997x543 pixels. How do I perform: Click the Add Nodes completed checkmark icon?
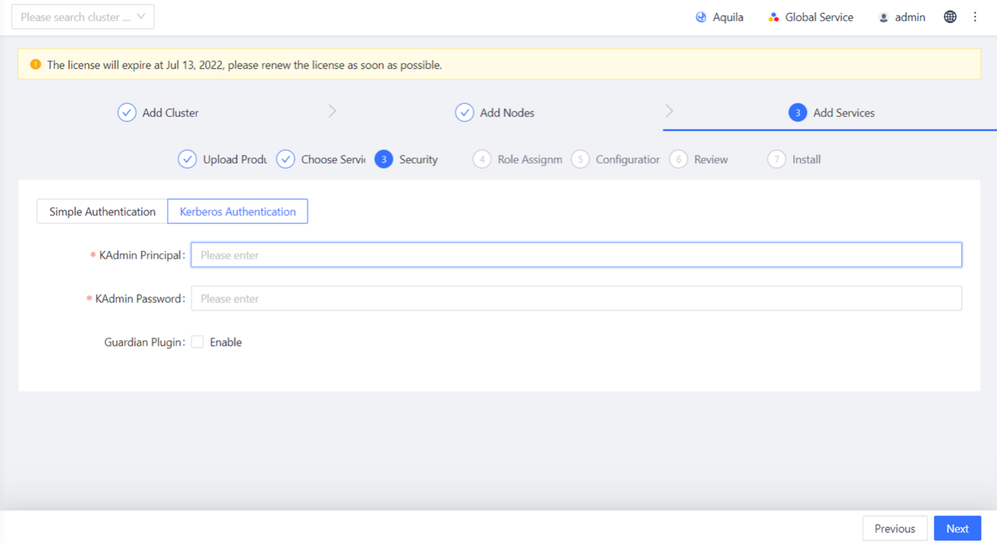click(x=464, y=112)
